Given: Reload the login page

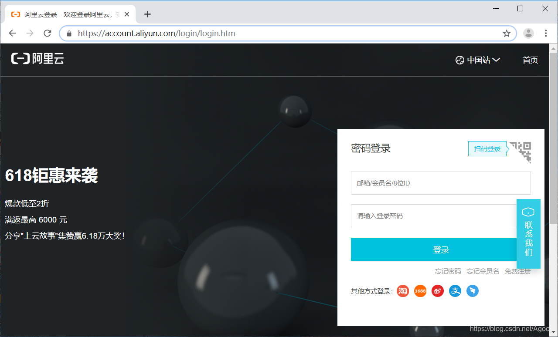Looking at the screenshot, I should 47,33.
